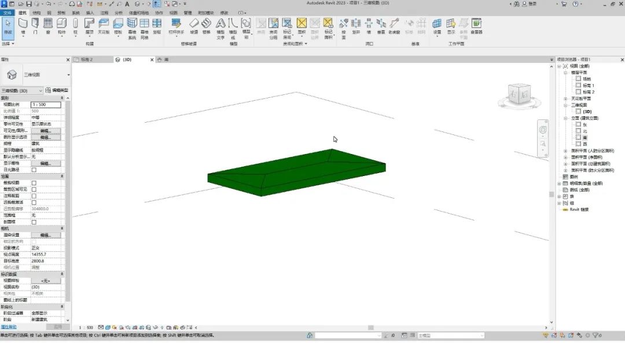Toggle the Section Box (剖面框) checkbox
This screenshot has width=625, height=352.
34,222
